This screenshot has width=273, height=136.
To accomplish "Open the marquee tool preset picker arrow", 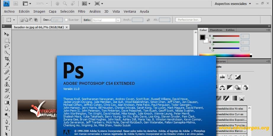I will [x=14, y=20].
